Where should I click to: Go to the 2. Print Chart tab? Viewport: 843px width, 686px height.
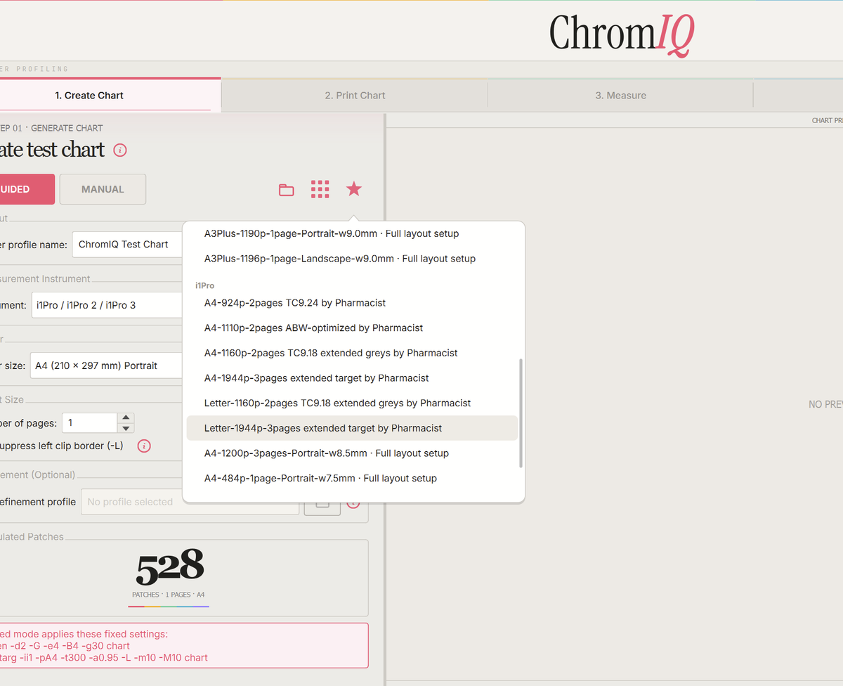(355, 95)
